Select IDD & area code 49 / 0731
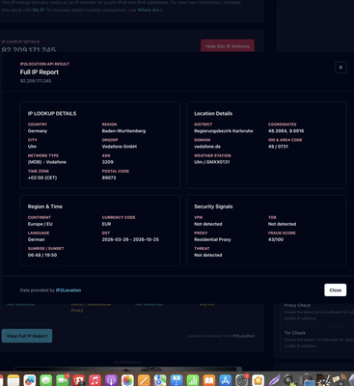 point(278,147)
